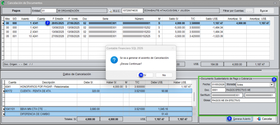Click the Entidad input field showing 01

49,11
